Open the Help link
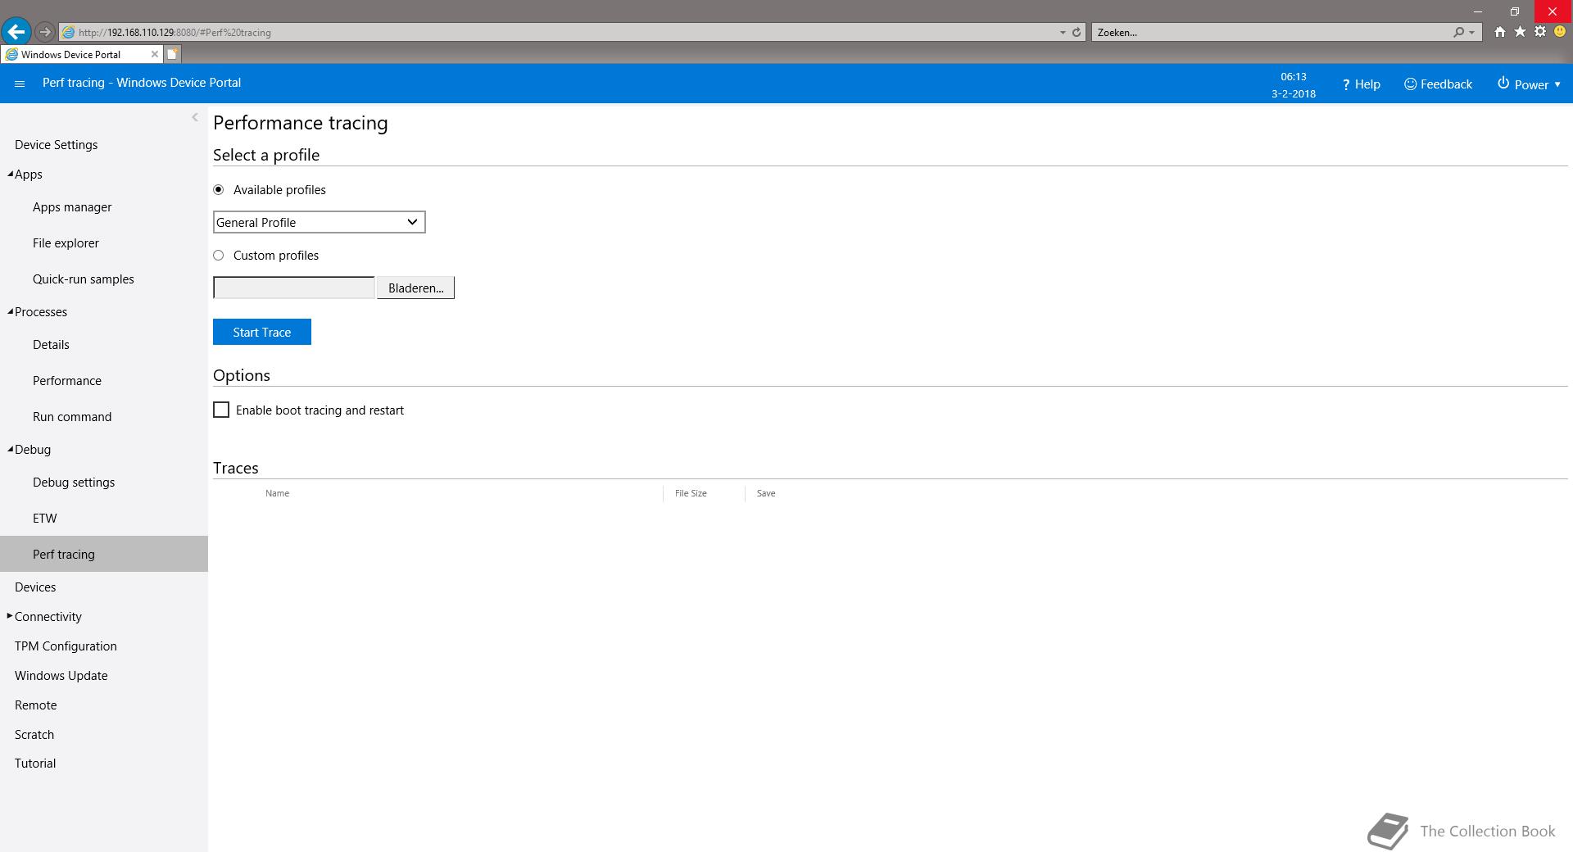This screenshot has width=1573, height=852. pyautogui.click(x=1361, y=84)
